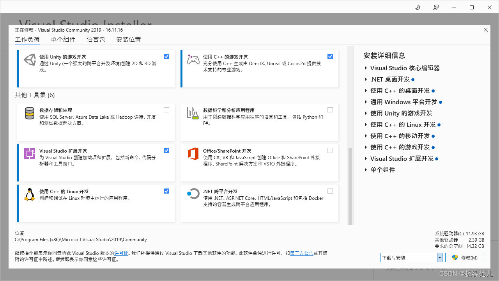Click the install path text under 位置
The height and width of the screenshot is (281, 499).
coord(81,240)
